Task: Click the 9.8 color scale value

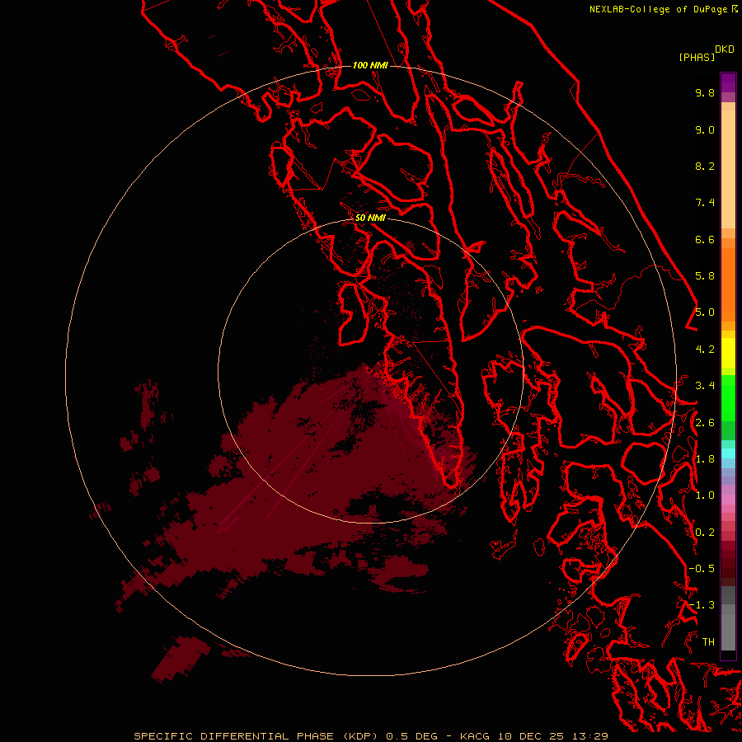Action: [x=705, y=92]
